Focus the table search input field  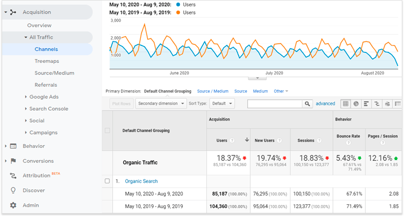pyautogui.click(x=275, y=104)
